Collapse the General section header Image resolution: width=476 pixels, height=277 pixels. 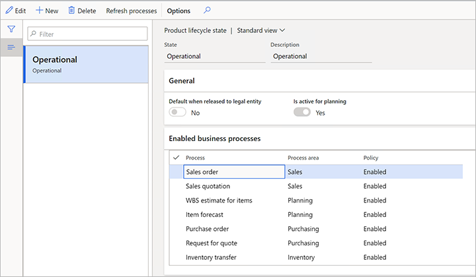[182, 80]
